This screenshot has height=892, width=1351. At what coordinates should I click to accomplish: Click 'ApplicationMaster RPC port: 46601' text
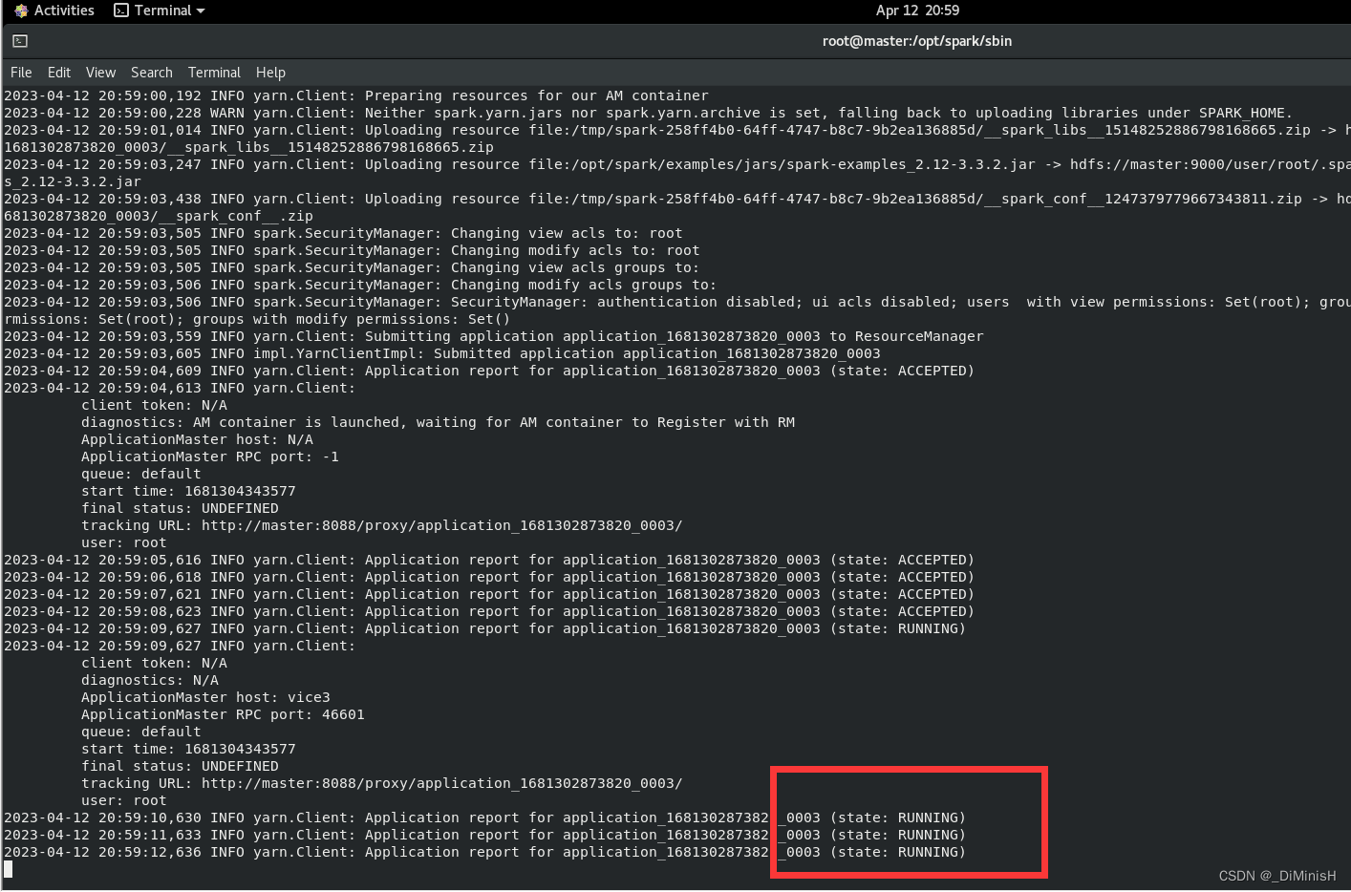click(x=223, y=714)
